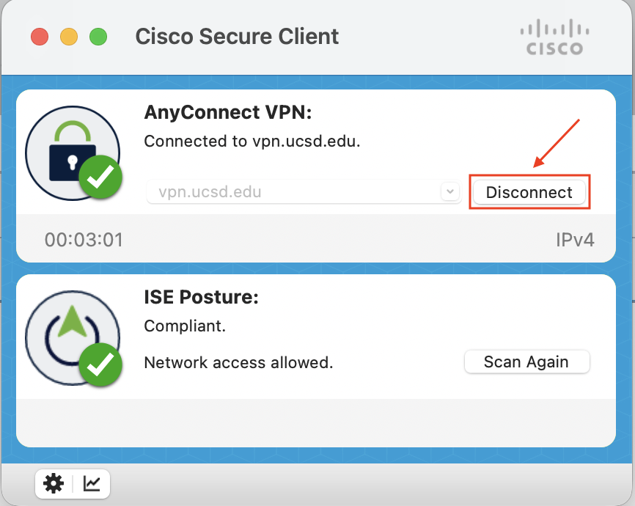This screenshot has height=506, width=635.
Task: Click the 'Network access allowed' message
Action: [x=240, y=362]
